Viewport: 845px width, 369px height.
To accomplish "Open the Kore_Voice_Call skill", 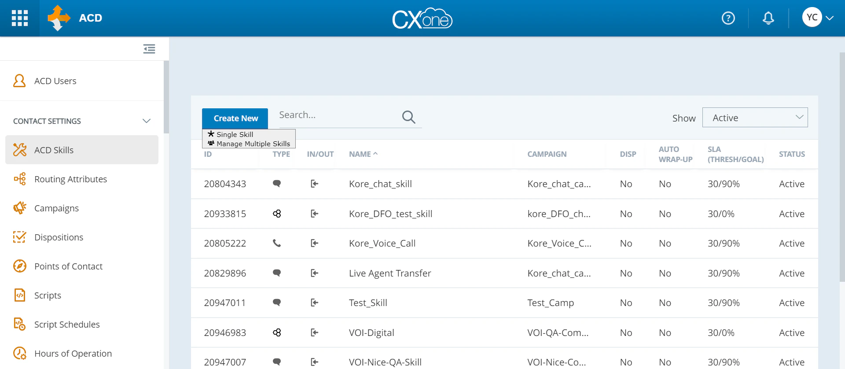I will pyautogui.click(x=382, y=244).
